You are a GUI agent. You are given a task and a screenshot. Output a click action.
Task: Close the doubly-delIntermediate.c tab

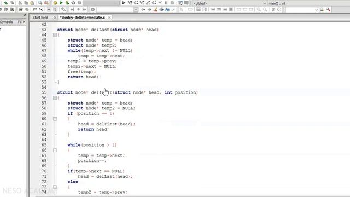109,18
